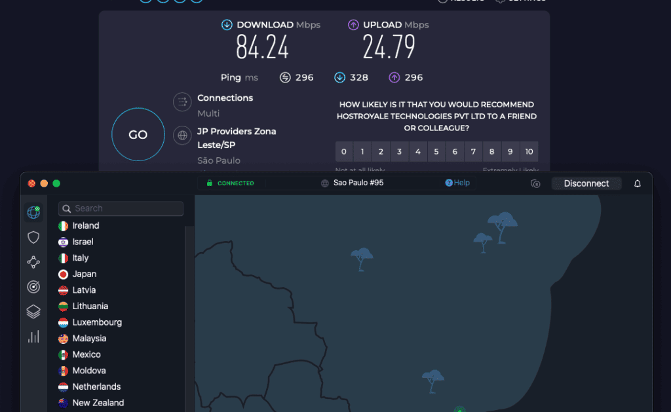This screenshot has width=671, height=412.
Task: Click the Search field in the country list
Action: pyautogui.click(x=120, y=208)
